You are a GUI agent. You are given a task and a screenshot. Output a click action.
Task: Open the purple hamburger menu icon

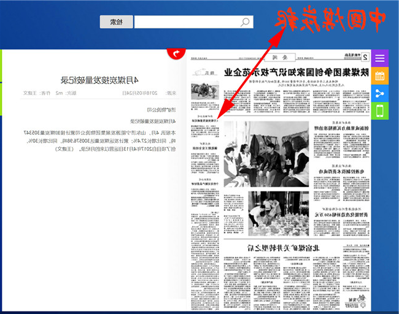tap(380, 59)
